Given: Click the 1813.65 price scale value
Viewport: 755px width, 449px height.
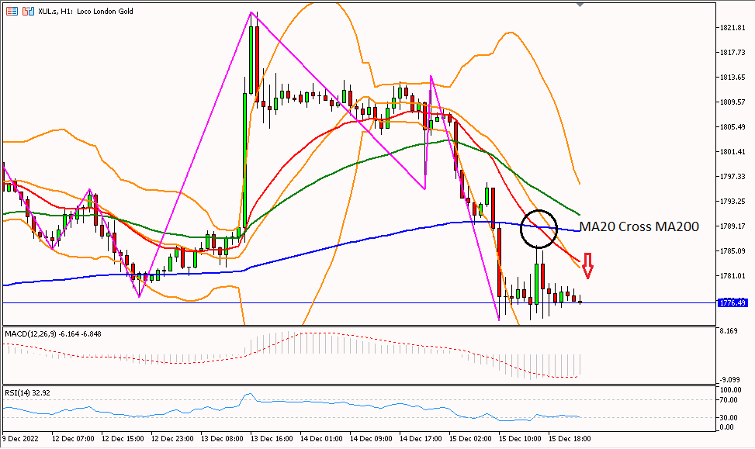Looking at the screenshot, I should pyautogui.click(x=732, y=78).
